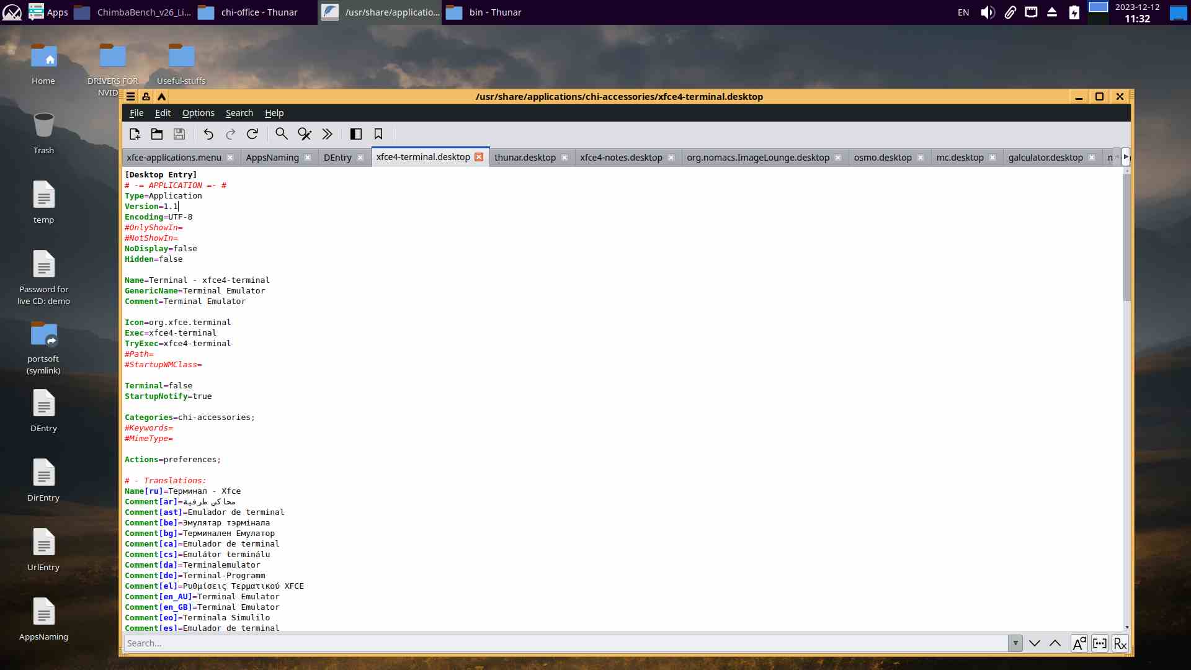This screenshot has width=1191, height=670.
Task: Click into the Search text field
Action: 558,643
